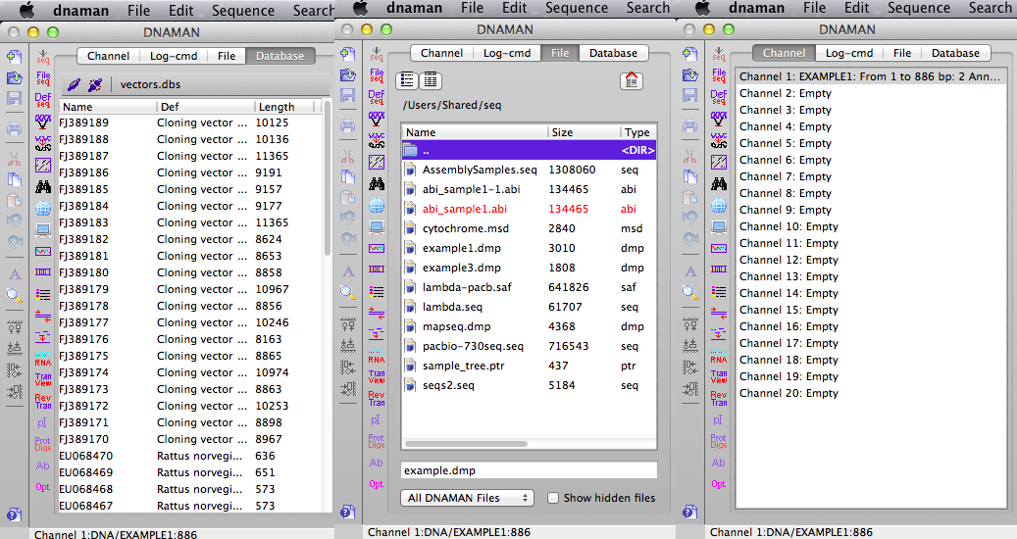Click RNA tool icon in Channel list window
The image size is (1017, 539).
coord(719,357)
